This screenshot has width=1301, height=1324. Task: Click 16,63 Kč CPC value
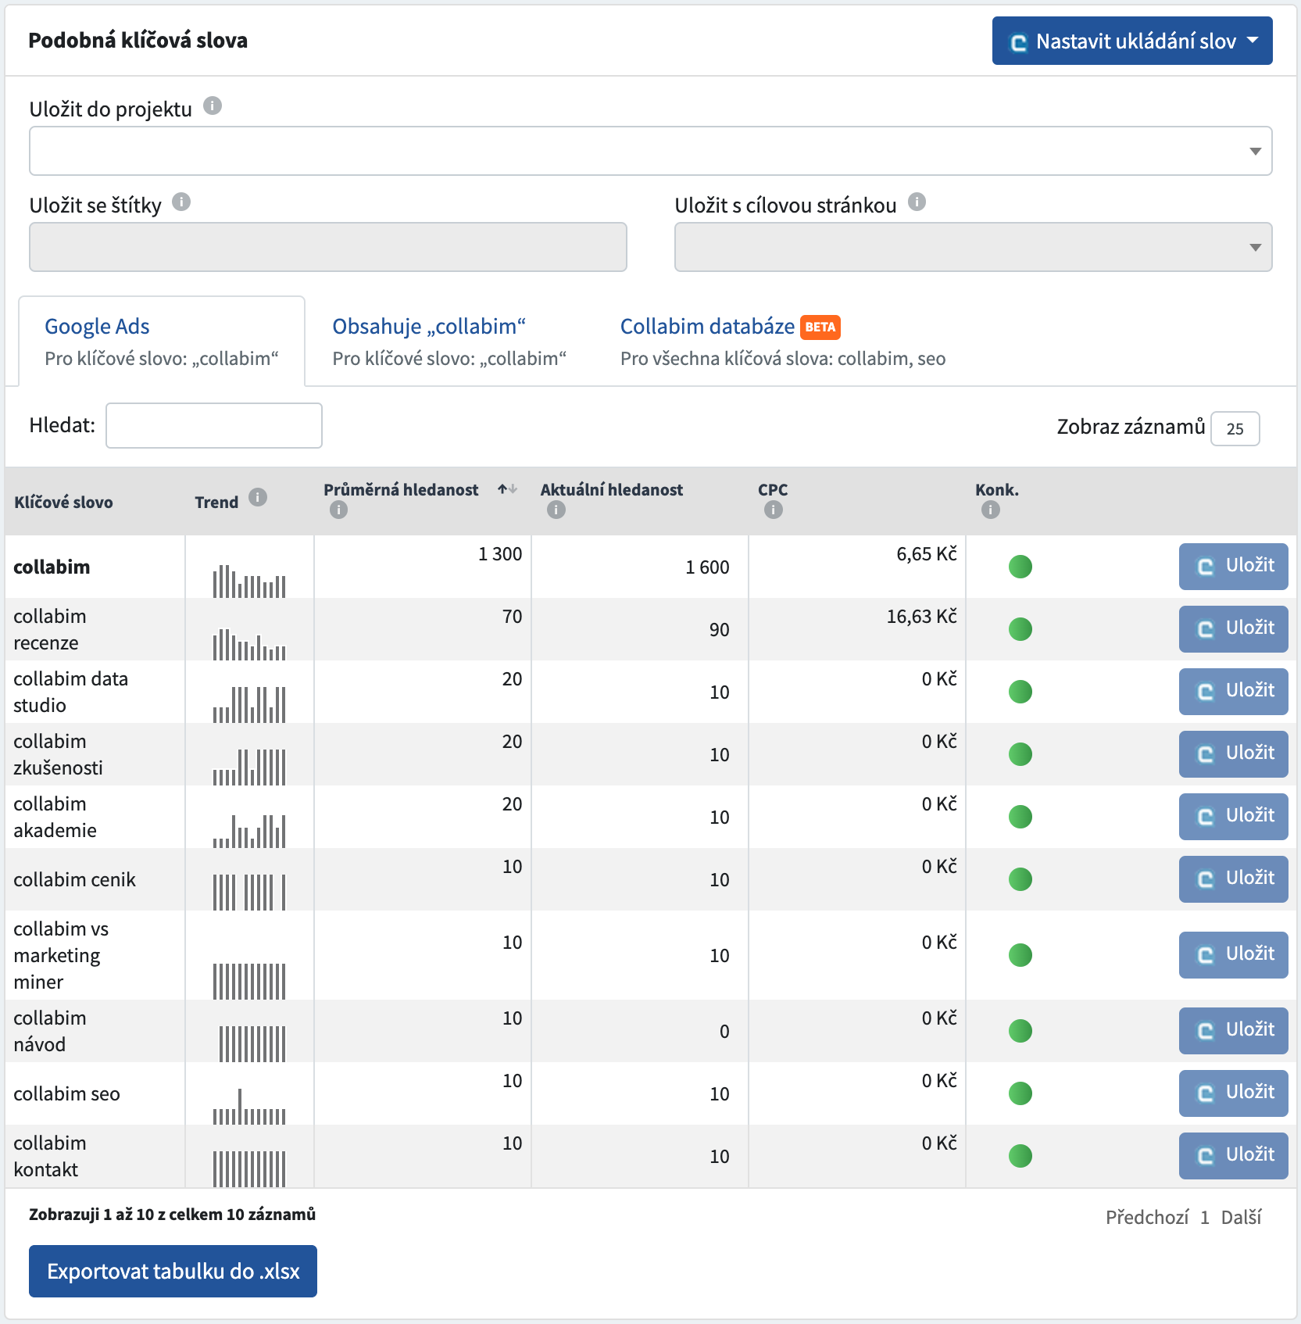(921, 617)
